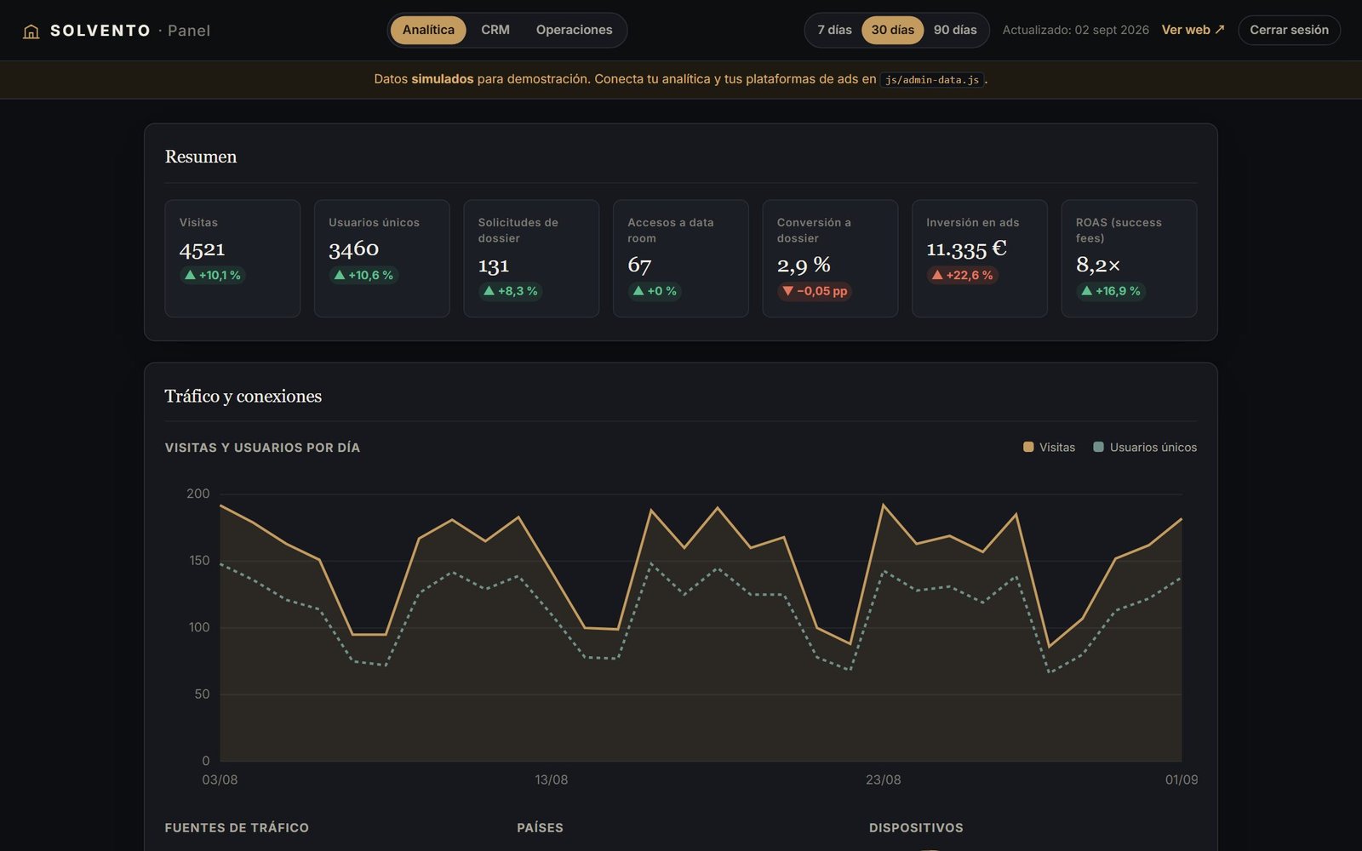Set range to 7 días
The image size is (1362, 851).
[834, 30]
